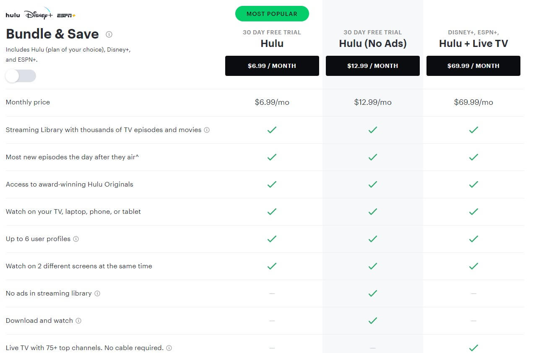
Task: Click the Bundle & Save heading
Action: click(52, 34)
